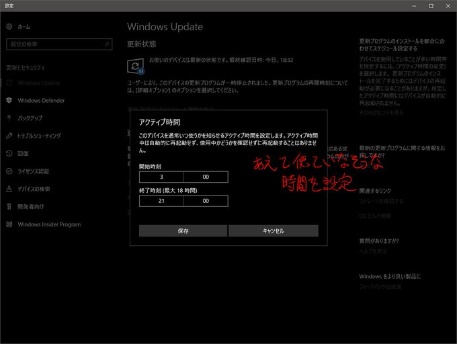Click the 更新状態 section heading
The width and height of the screenshot is (457, 344).
click(x=142, y=44)
